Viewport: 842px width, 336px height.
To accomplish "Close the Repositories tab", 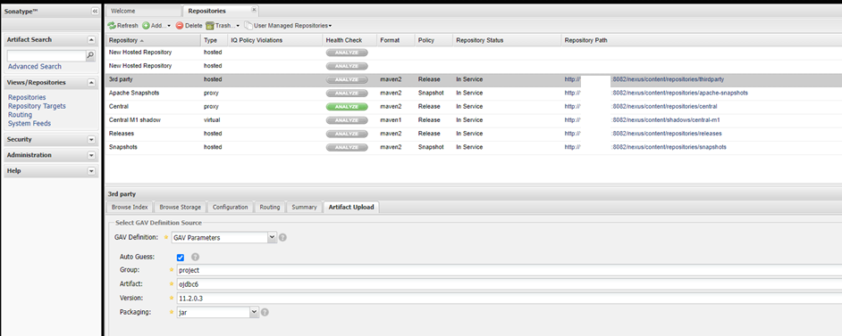I will [254, 10].
